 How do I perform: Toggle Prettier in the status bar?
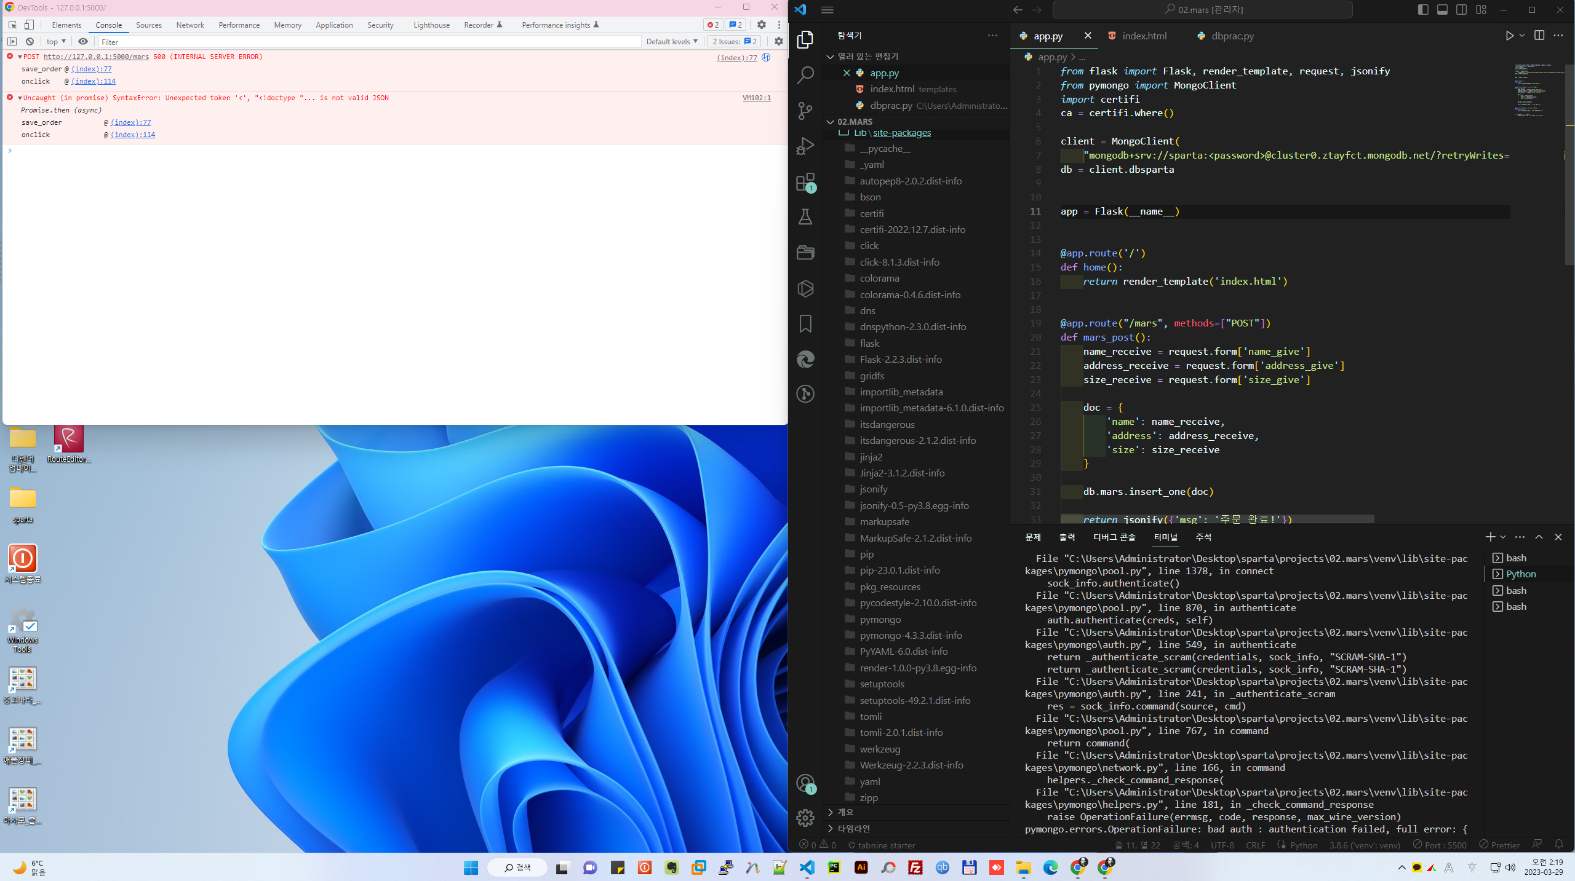click(x=1499, y=845)
